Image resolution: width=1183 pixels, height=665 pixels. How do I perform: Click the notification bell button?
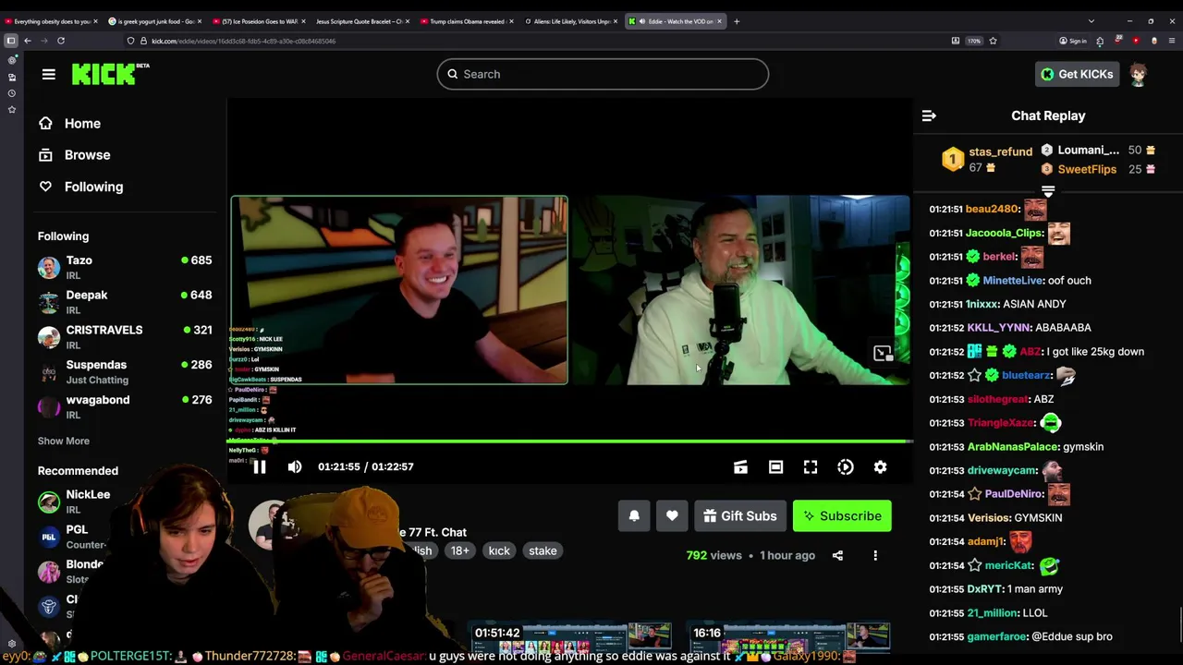634,516
